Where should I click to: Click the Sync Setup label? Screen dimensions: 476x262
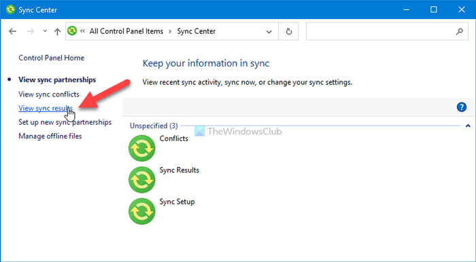(177, 202)
